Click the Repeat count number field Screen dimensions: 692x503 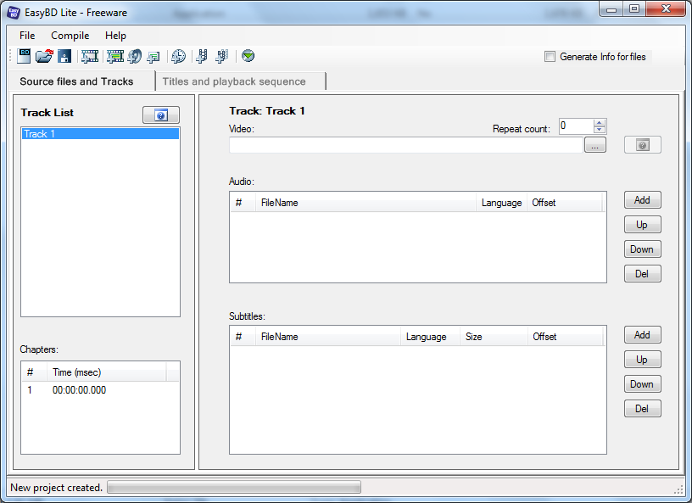tap(576, 126)
